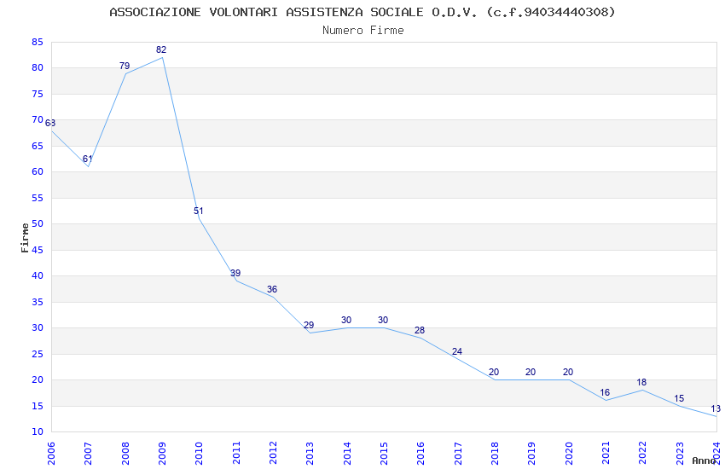Image resolution: width=725 pixels, height=469 pixels.
Task: Click the x-axis year 2007
Action: click(x=88, y=454)
